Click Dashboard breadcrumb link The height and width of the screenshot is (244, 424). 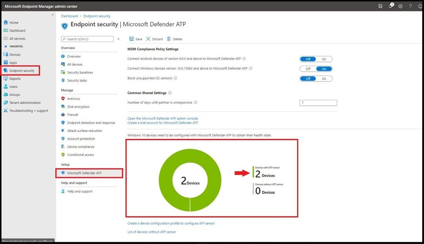(70, 16)
